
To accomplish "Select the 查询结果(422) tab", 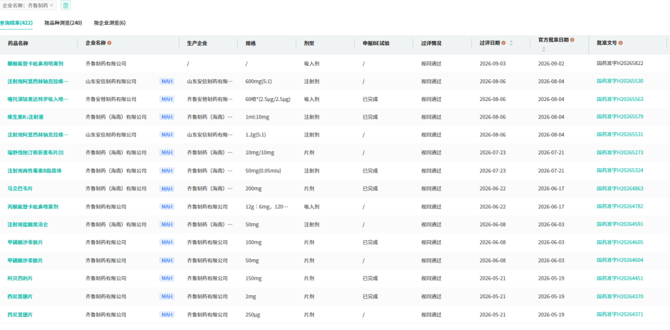I will point(16,23).
